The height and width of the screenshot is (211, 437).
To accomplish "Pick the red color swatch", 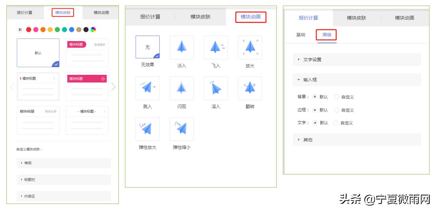I will (28, 29).
